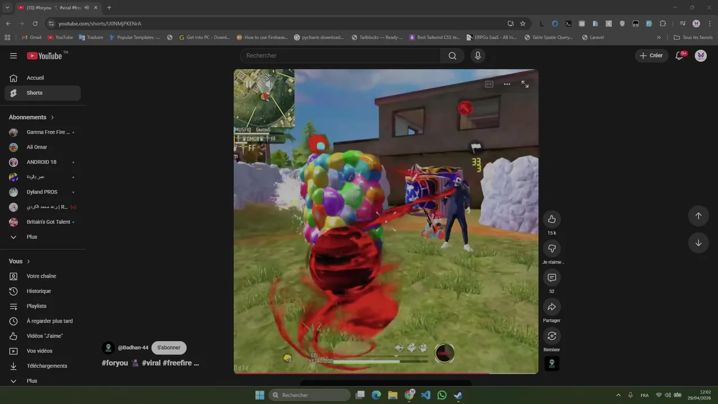Toggle closed captions on the short

click(489, 84)
